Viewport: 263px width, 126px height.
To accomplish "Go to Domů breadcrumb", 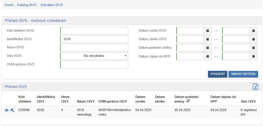I will point(9,5).
